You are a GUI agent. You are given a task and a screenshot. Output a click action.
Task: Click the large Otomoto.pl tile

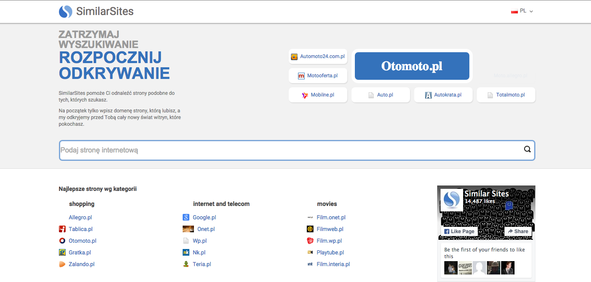412,66
